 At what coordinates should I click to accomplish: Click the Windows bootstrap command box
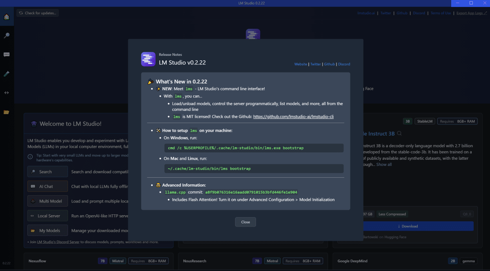click(254, 148)
